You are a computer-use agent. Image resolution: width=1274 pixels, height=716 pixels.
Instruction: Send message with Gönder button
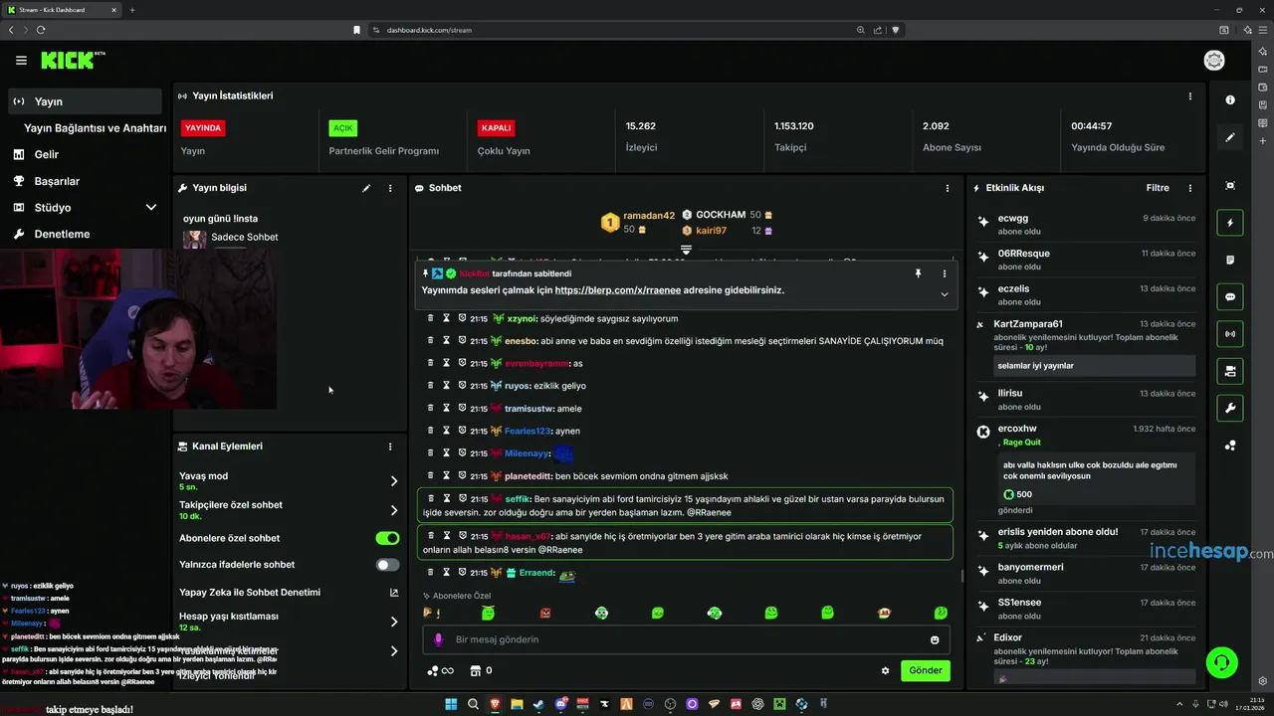point(926,670)
